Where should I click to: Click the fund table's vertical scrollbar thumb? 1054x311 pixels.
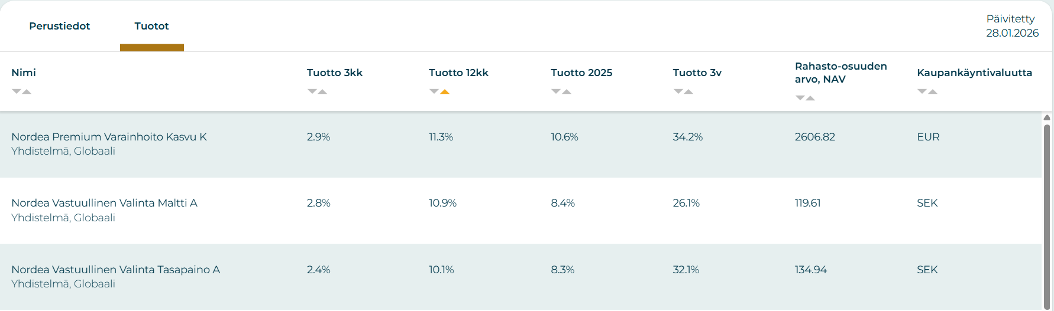[x=1046, y=212]
